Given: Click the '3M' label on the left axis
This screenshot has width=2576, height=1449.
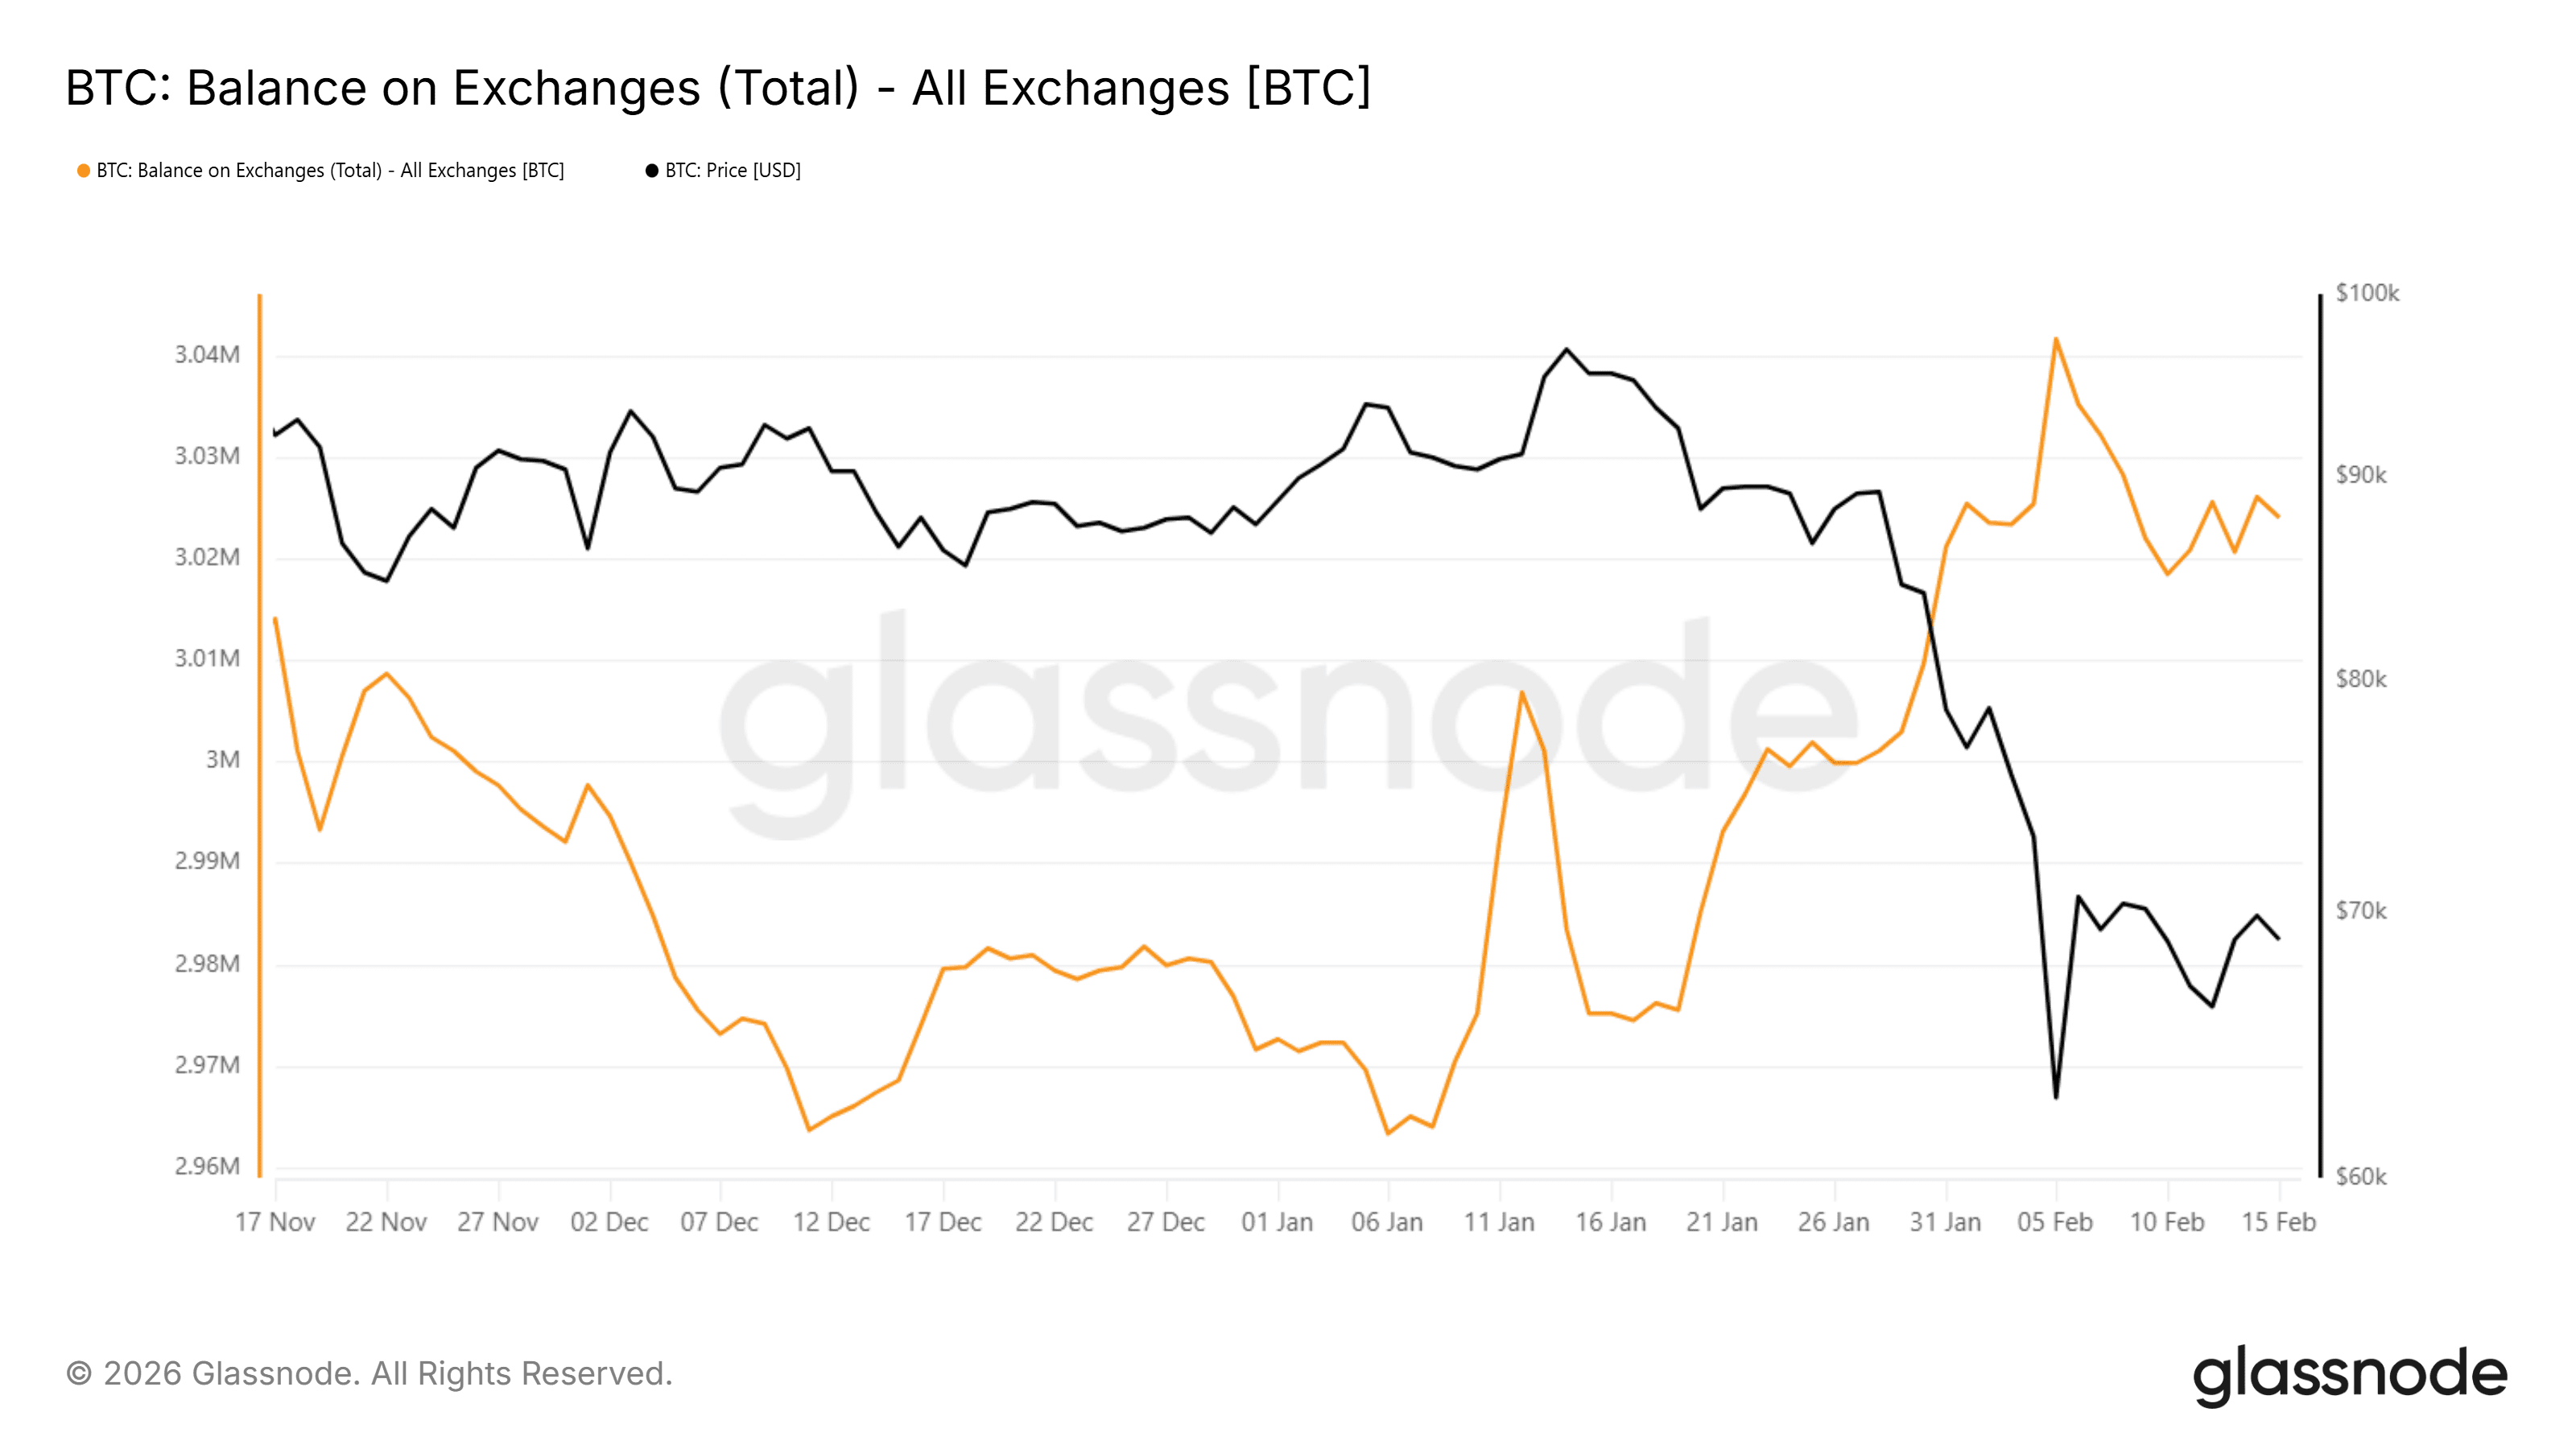Looking at the screenshot, I should [222, 760].
